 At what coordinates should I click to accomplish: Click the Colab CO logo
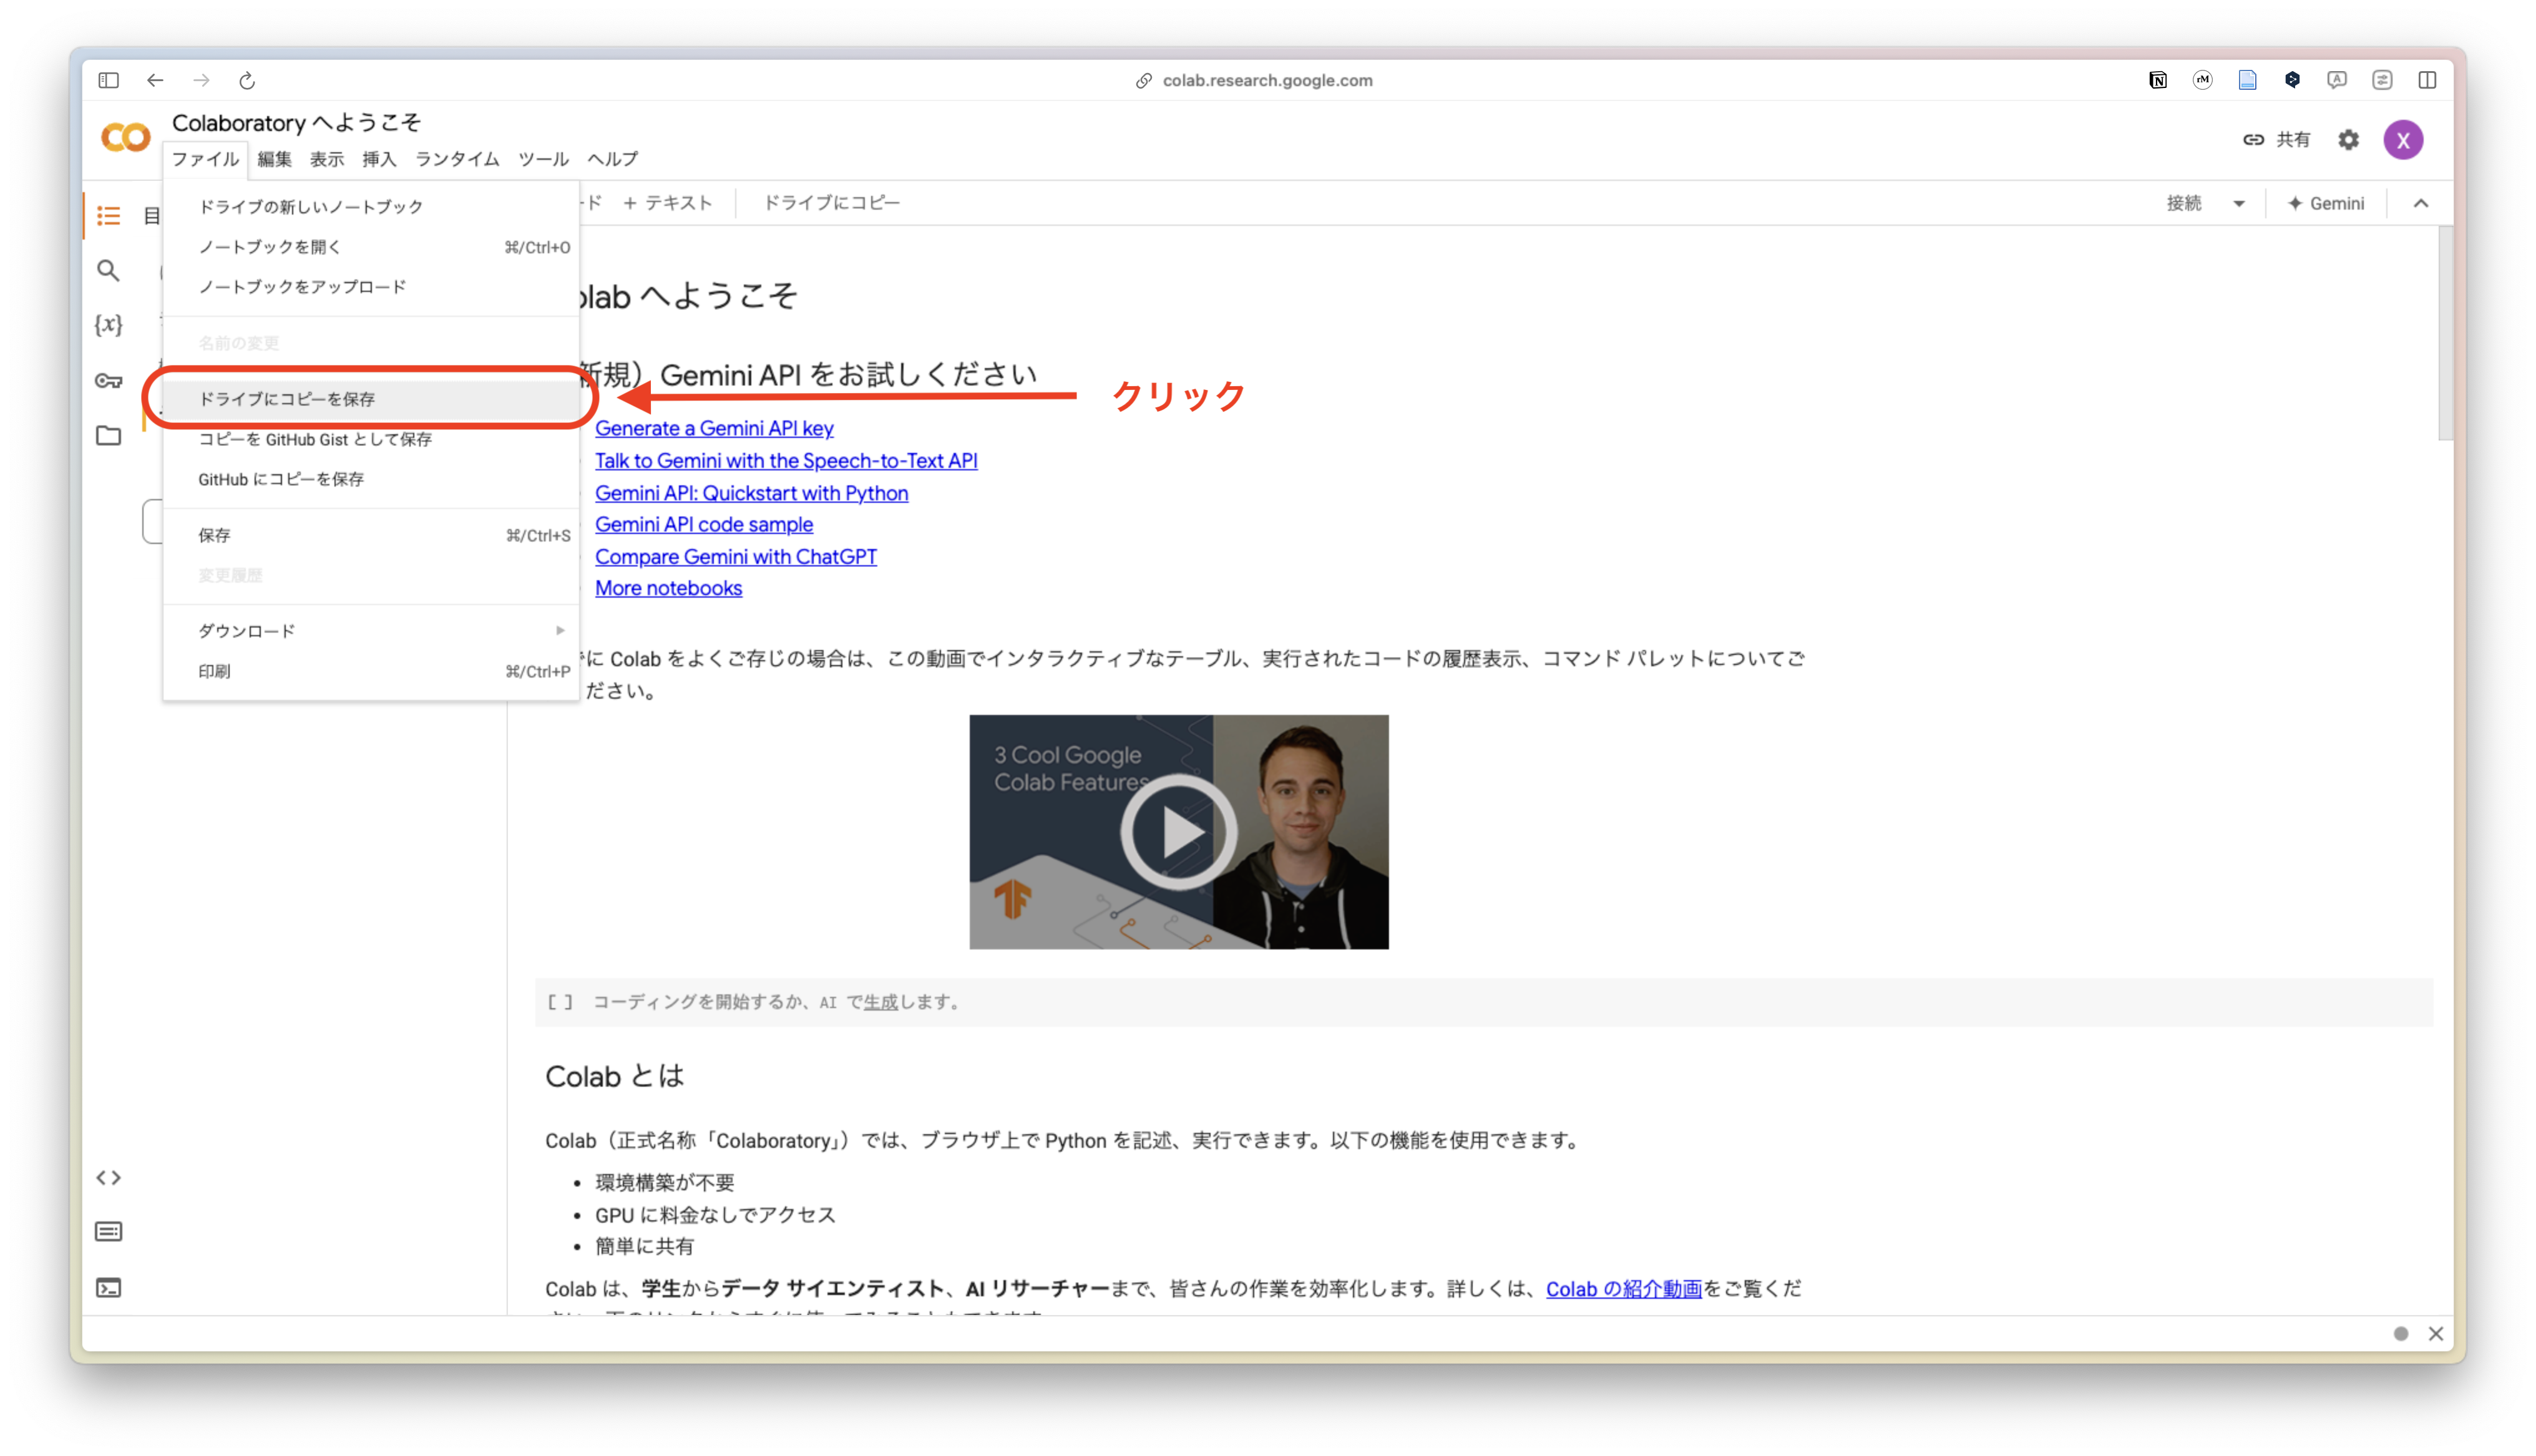pyautogui.click(x=126, y=137)
